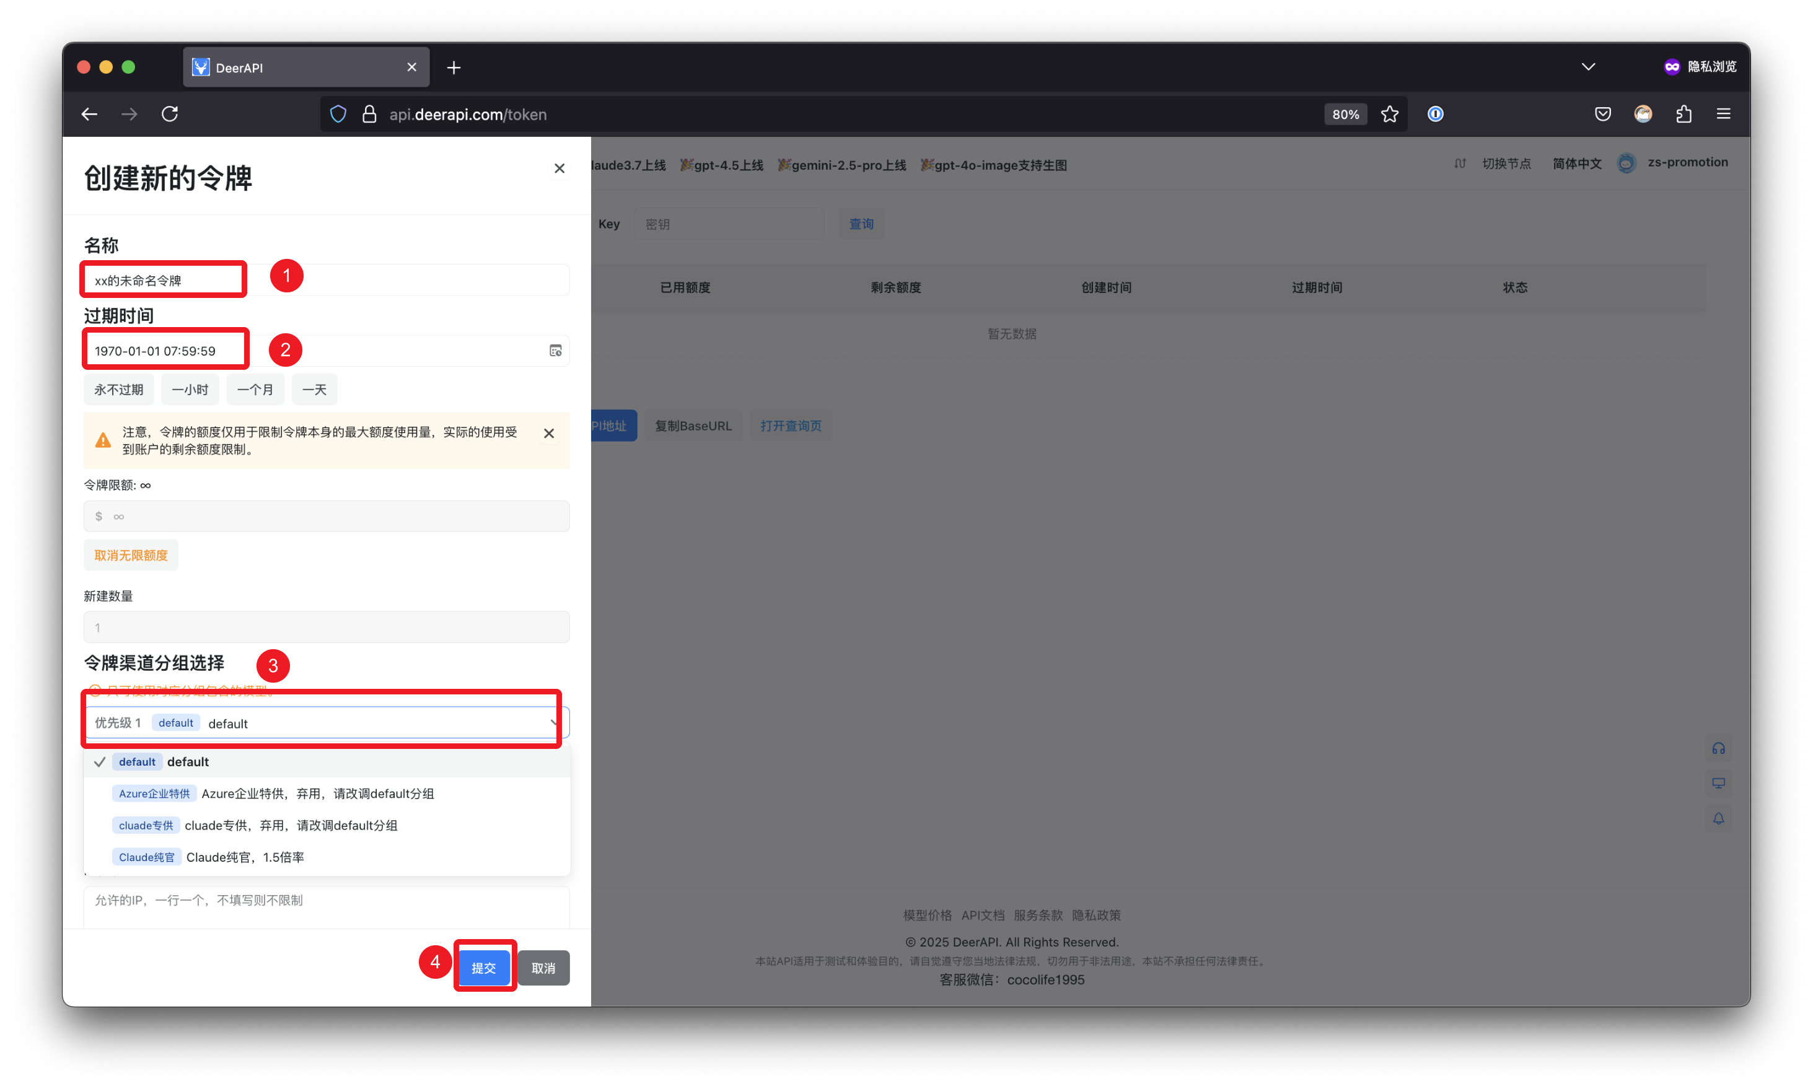
Task: Open the zs-promotion user menu
Action: [1687, 162]
